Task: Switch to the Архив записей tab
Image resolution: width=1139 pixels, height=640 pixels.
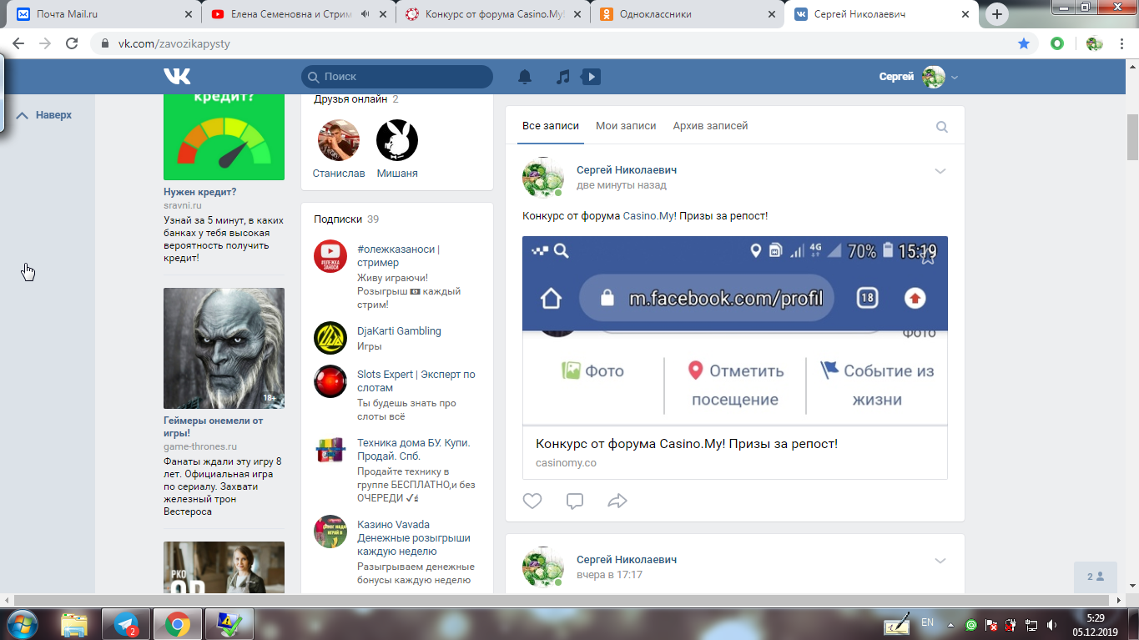Action: 710,126
